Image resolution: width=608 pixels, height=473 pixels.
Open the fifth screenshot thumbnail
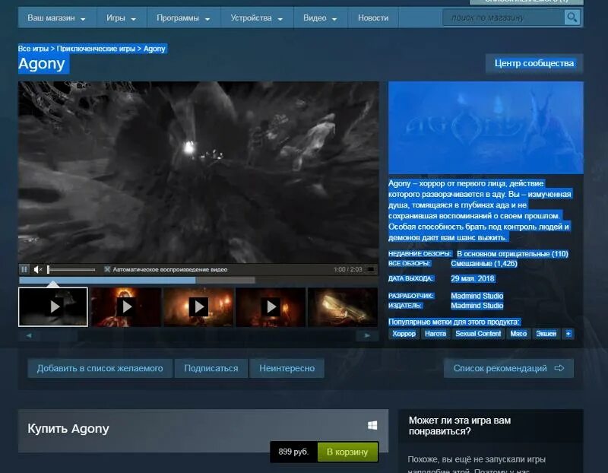click(343, 307)
